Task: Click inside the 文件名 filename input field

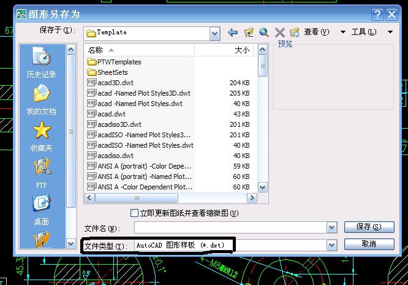Action: pyautogui.click(x=230, y=228)
